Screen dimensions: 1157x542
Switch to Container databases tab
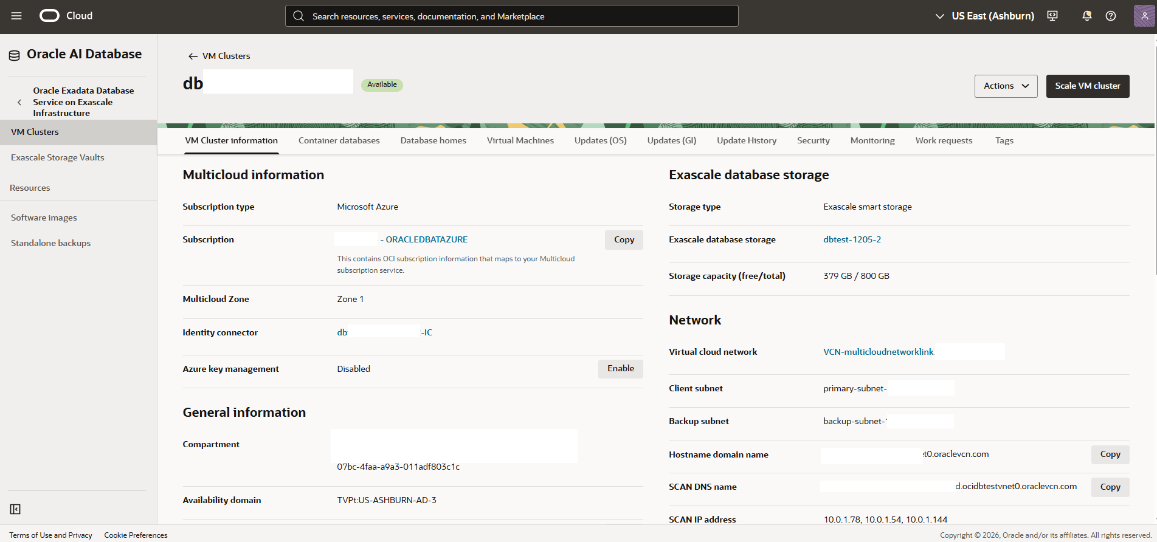coord(339,140)
